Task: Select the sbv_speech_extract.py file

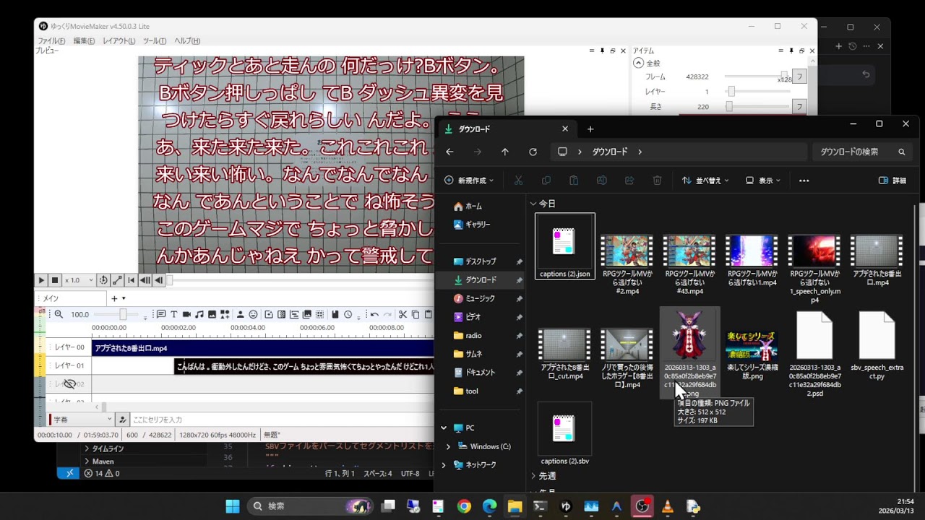Action: click(877, 345)
